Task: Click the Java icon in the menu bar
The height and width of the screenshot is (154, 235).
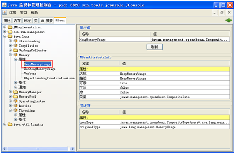Action: [x=5, y=13]
